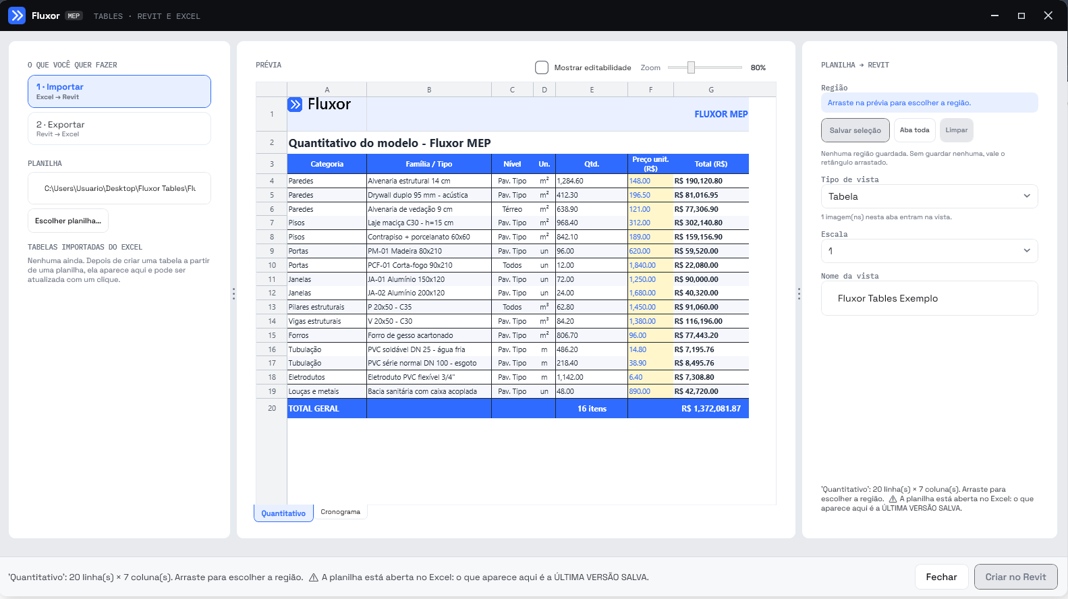1068x599 pixels.
Task: Adjust the Zoom slider handle
Action: 691,67
